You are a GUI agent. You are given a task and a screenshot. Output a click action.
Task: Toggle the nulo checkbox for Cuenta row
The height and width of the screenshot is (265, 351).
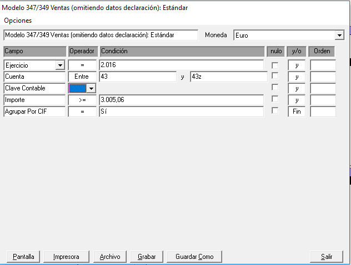pyautogui.click(x=275, y=76)
